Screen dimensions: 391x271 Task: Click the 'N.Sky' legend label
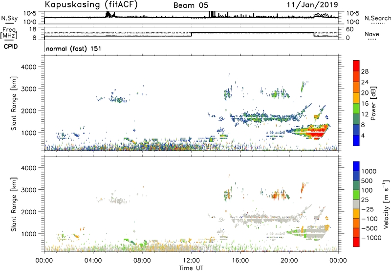[9, 18]
